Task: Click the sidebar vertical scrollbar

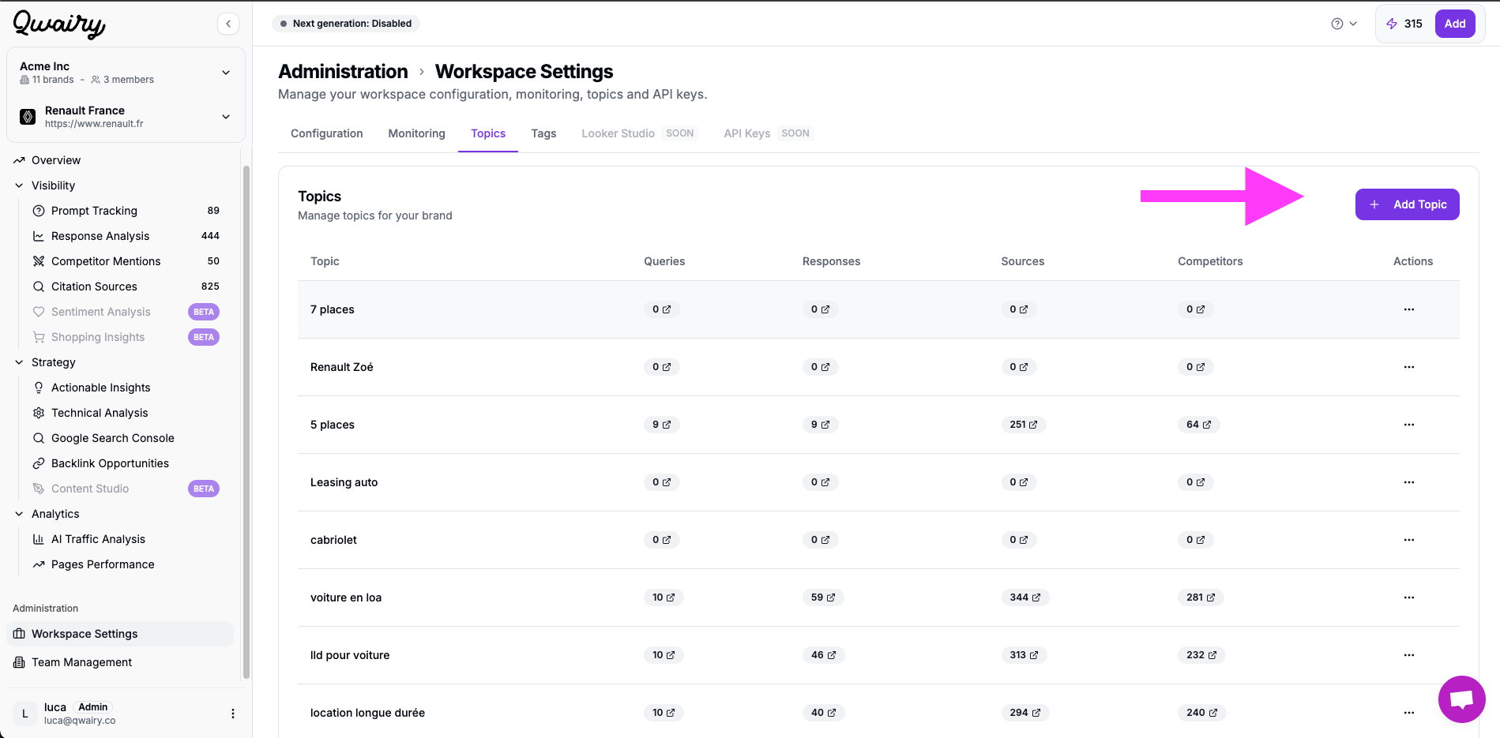Action: [x=246, y=422]
